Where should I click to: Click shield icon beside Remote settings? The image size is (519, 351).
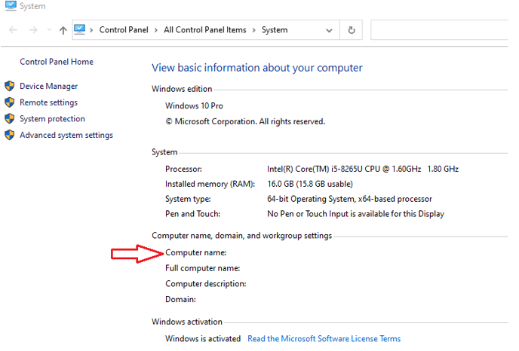pyautogui.click(x=10, y=102)
